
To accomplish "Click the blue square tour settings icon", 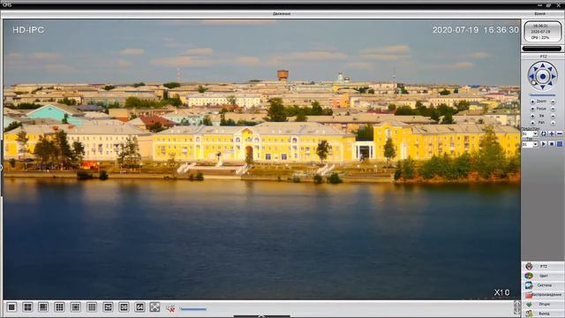I will [560, 144].
